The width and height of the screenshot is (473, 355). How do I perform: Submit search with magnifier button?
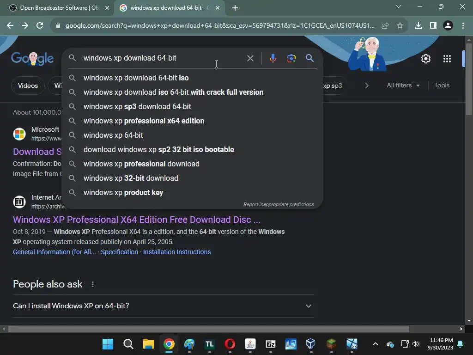309,58
